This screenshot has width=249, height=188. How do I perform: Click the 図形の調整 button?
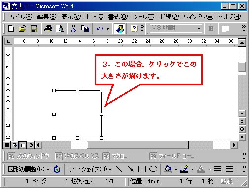point(29,169)
